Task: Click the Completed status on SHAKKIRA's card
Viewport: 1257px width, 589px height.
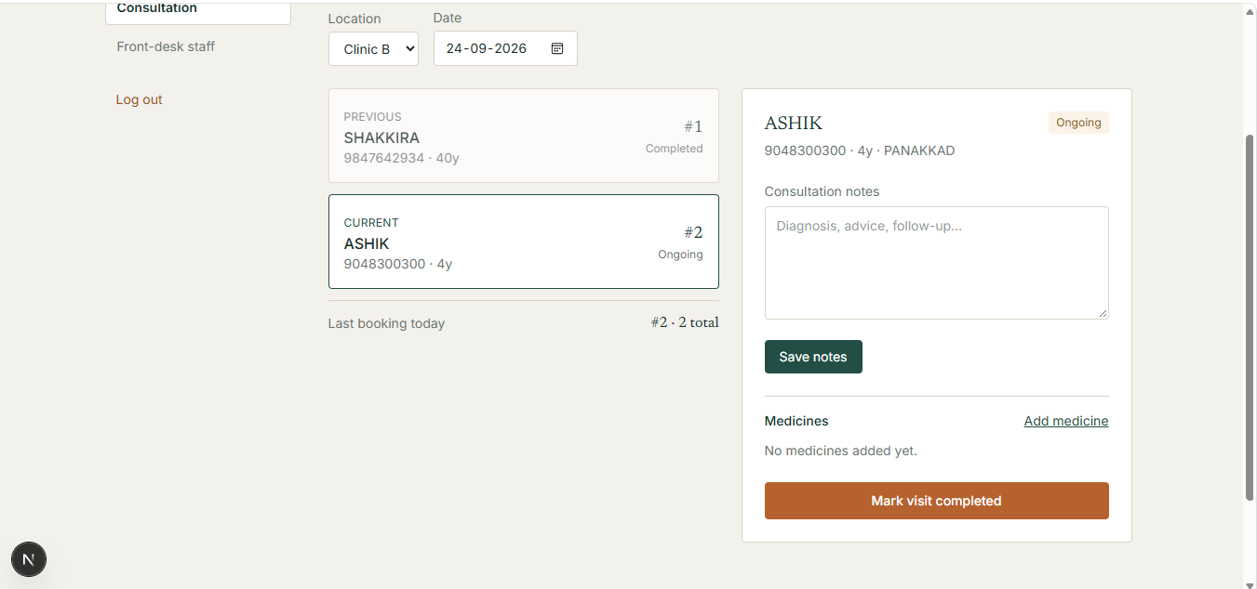Action: [675, 149]
